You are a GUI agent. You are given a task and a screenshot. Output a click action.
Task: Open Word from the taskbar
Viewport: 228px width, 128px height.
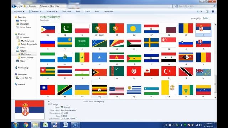[x=65, y=125]
